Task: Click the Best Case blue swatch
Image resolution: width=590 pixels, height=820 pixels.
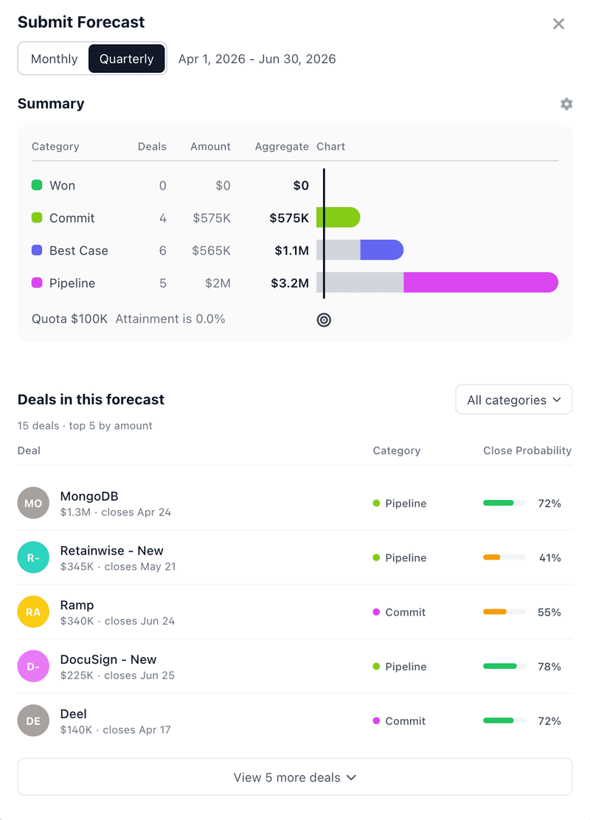Action: pyautogui.click(x=37, y=250)
